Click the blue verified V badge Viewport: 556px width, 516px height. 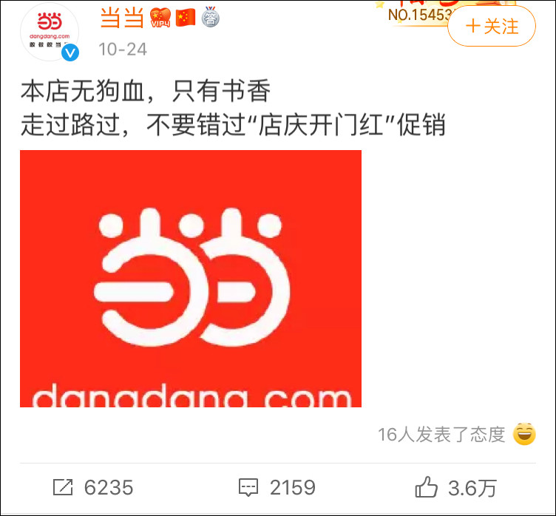(70, 52)
